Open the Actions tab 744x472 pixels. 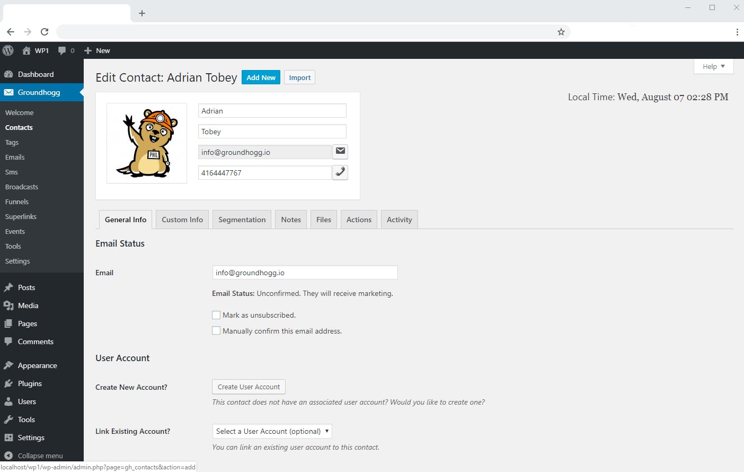(x=359, y=220)
